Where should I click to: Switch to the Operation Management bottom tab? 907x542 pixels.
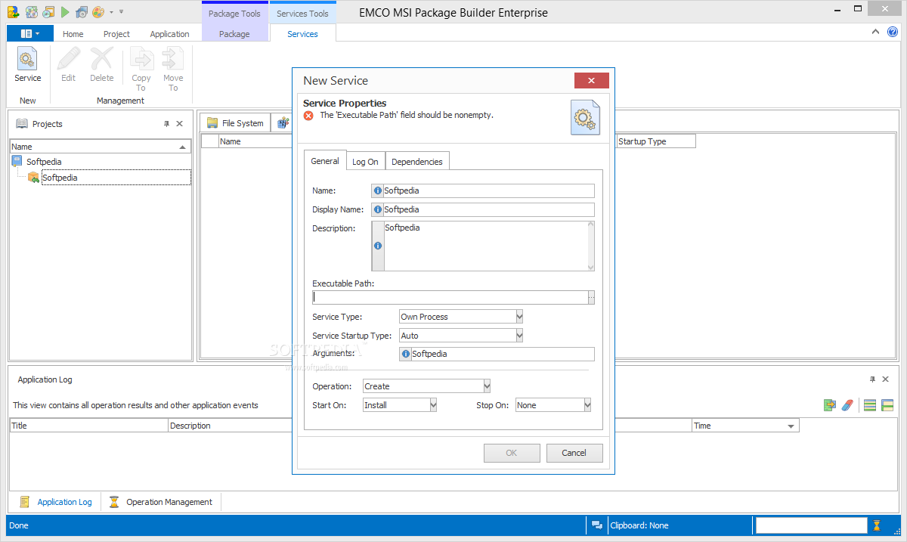coord(161,502)
